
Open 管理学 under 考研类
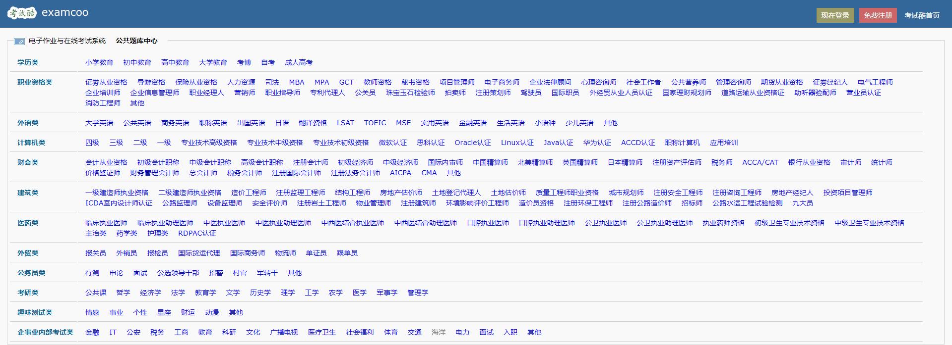tap(418, 293)
